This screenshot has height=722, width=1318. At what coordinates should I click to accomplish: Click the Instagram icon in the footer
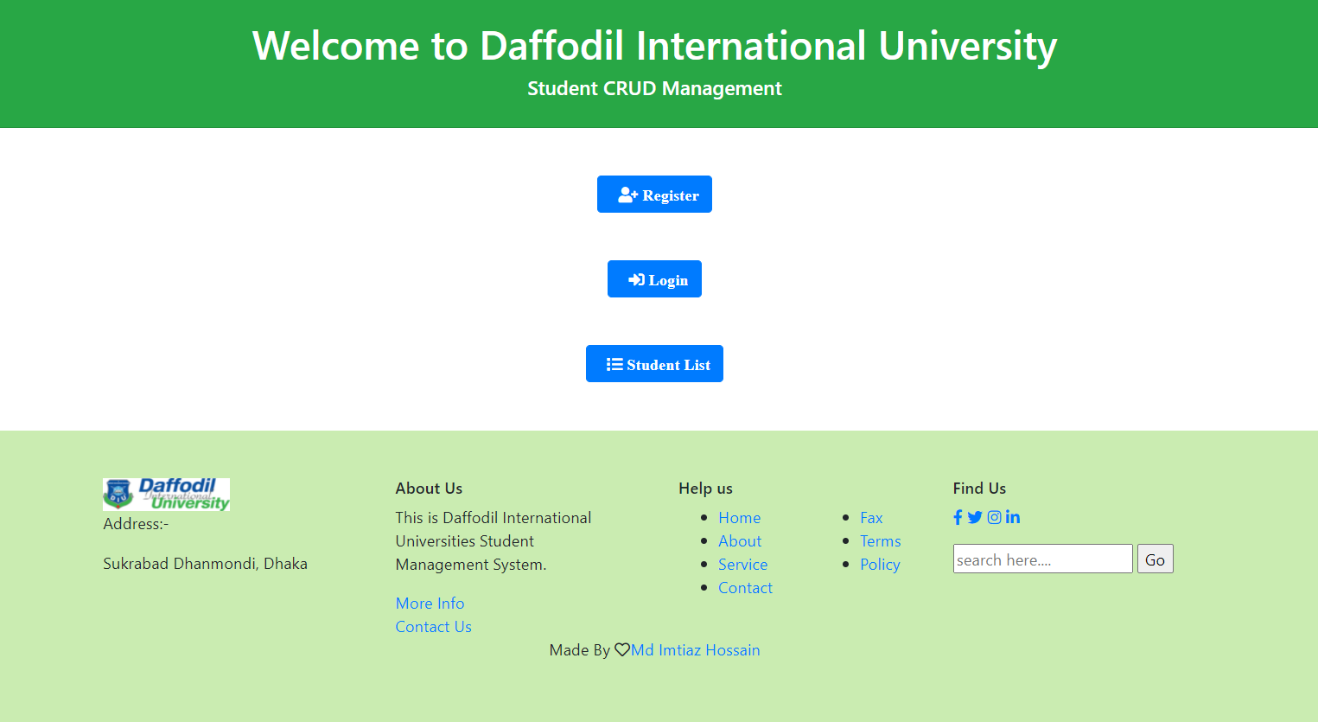point(994,517)
